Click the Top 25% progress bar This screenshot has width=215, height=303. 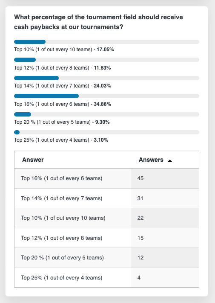pyautogui.click(x=106, y=132)
